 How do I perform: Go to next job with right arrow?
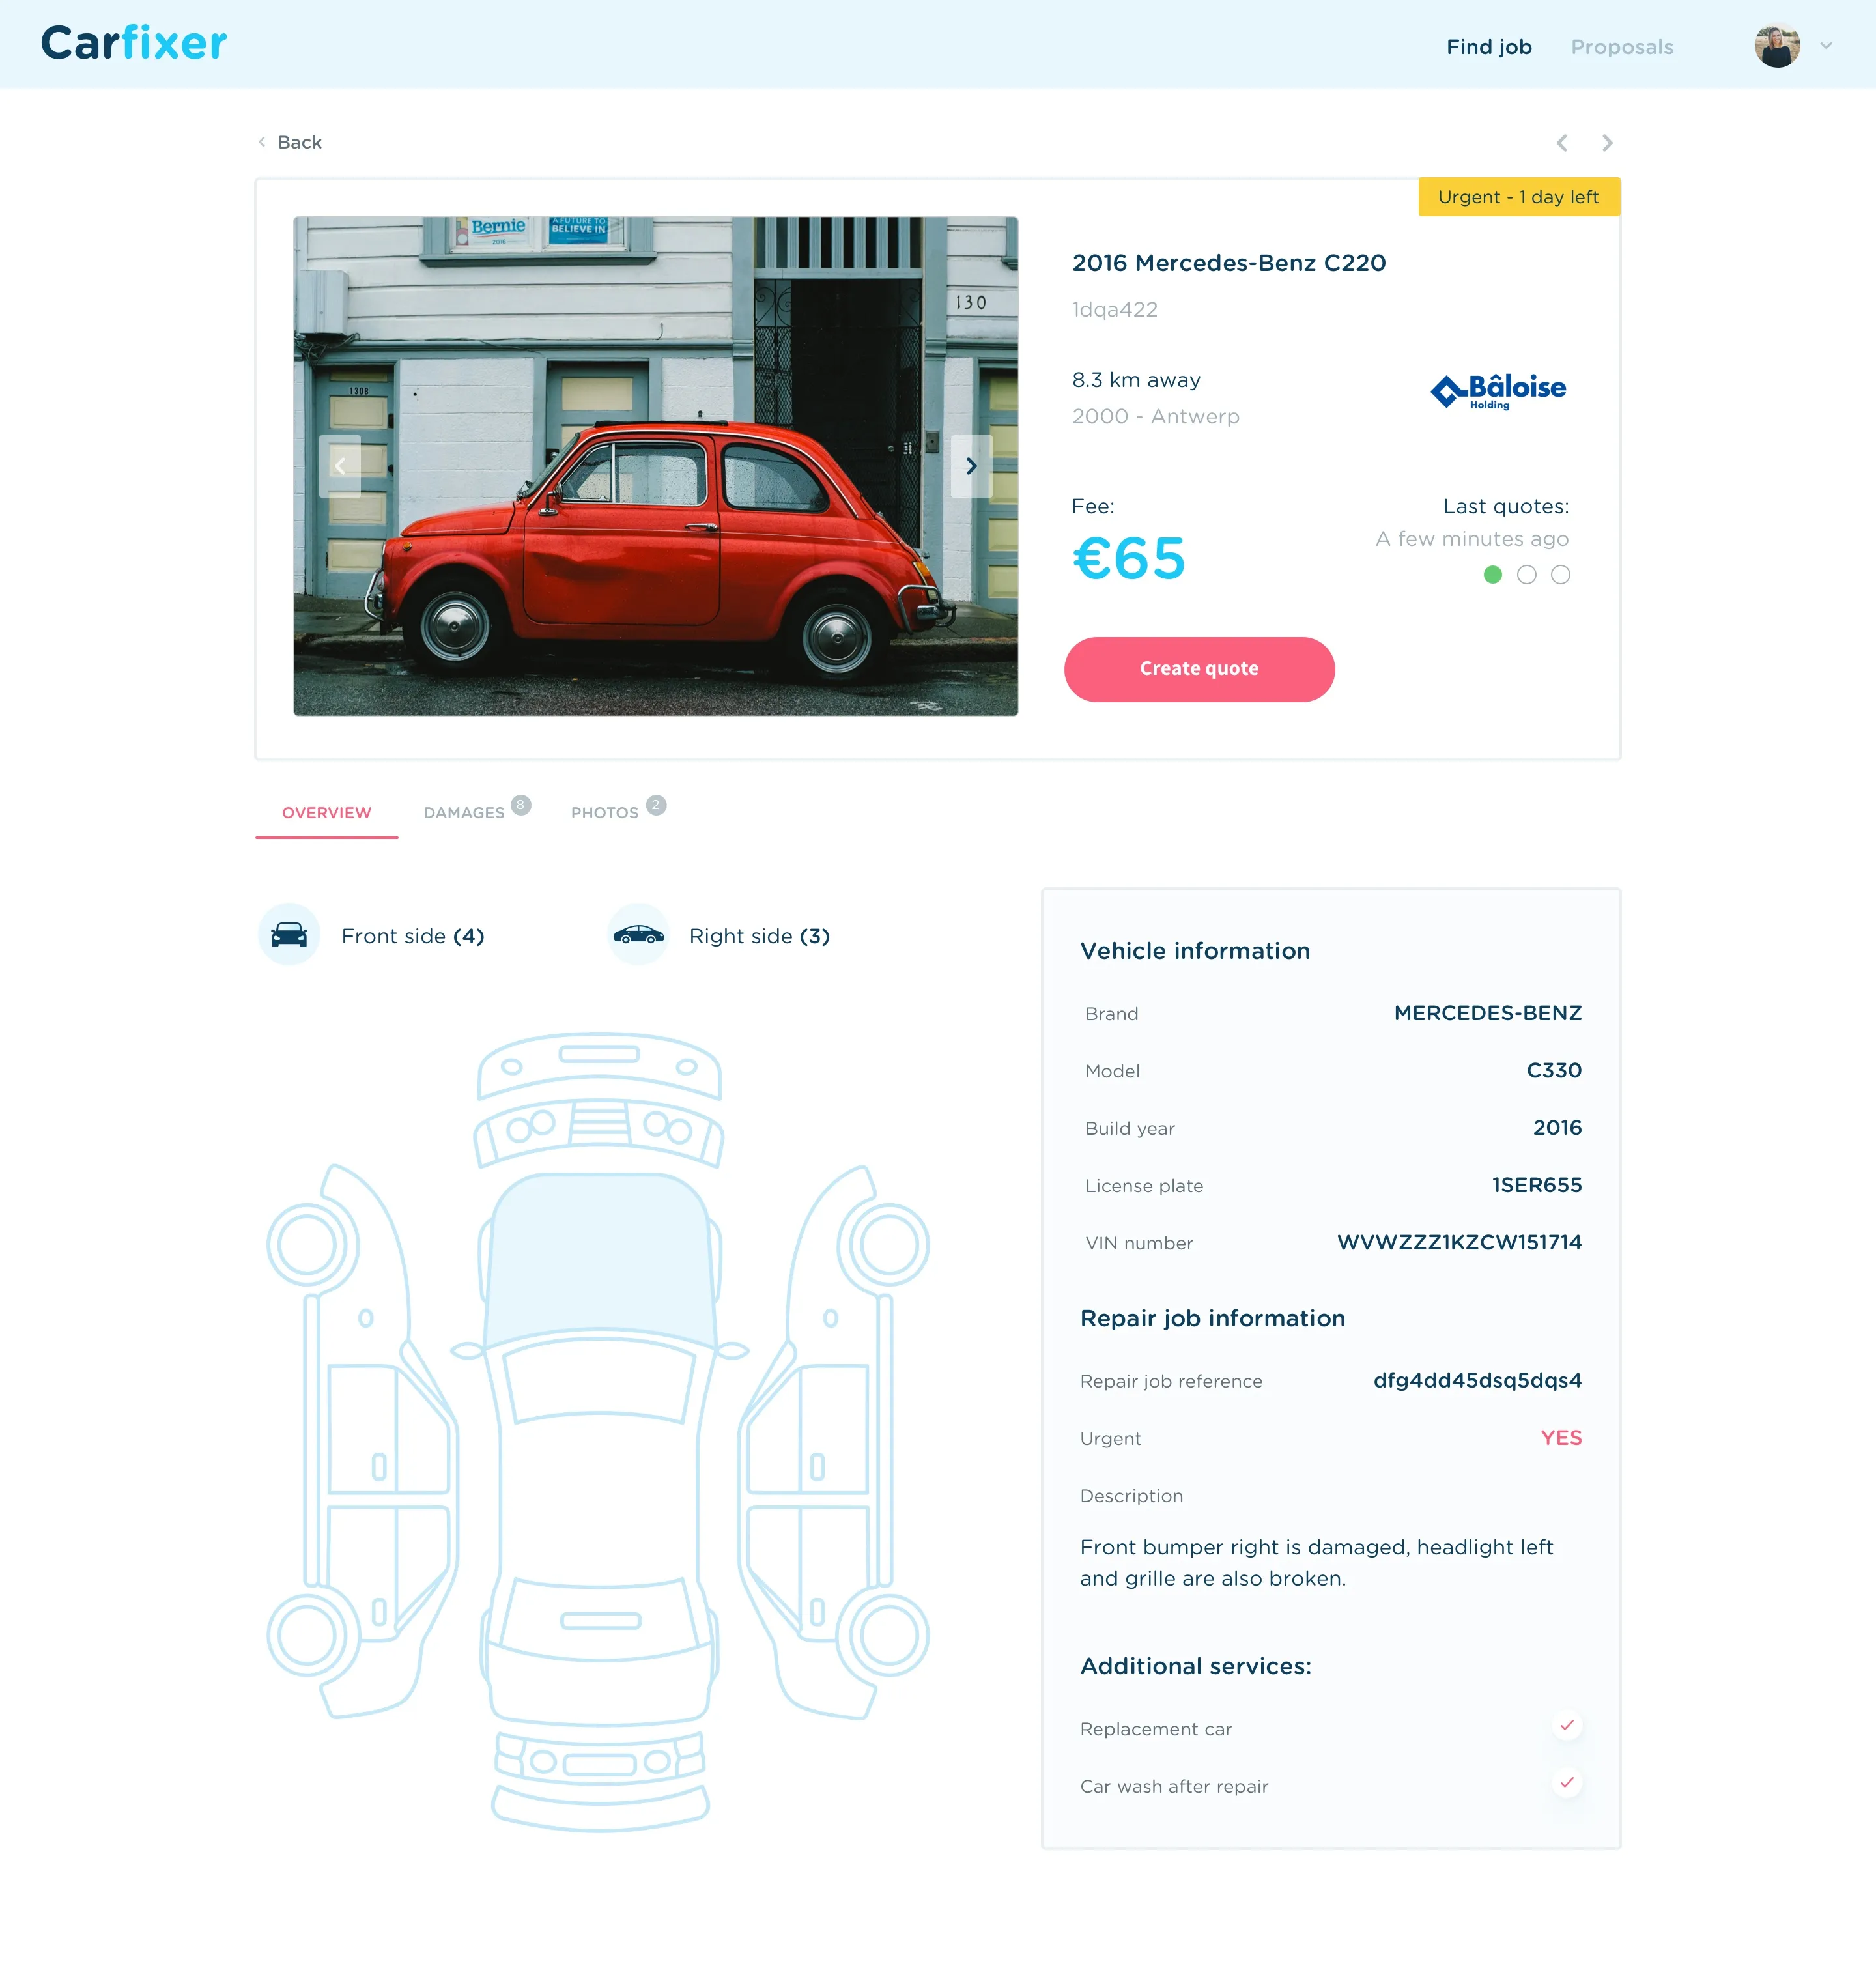click(1607, 143)
